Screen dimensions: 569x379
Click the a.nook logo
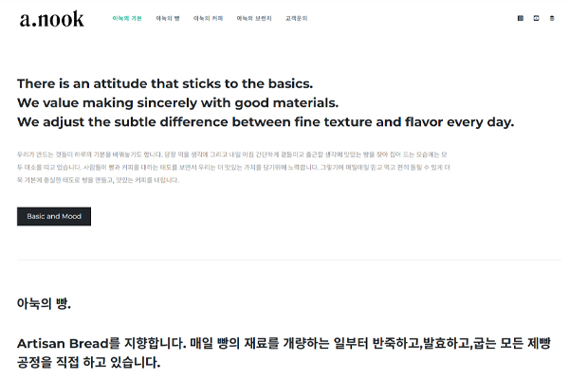pyautogui.click(x=51, y=19)
